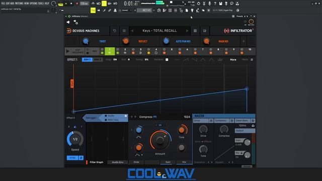
Task: Click the More shapes button
Action: 233,60
